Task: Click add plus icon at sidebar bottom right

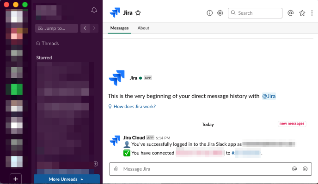Action: click(x=96, y=164)
